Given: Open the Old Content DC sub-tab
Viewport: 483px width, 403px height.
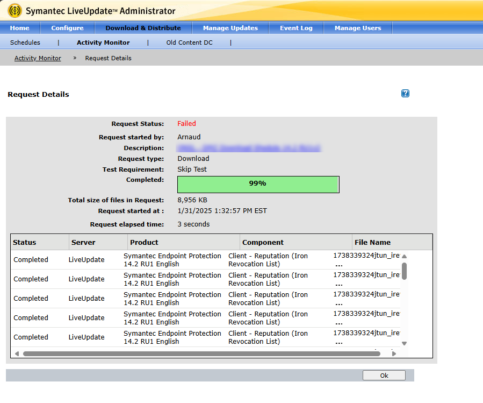Looking at the screenshot, I should click(x=190, y=43).
